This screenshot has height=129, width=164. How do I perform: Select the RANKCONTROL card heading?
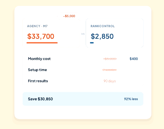click(103, 26)
